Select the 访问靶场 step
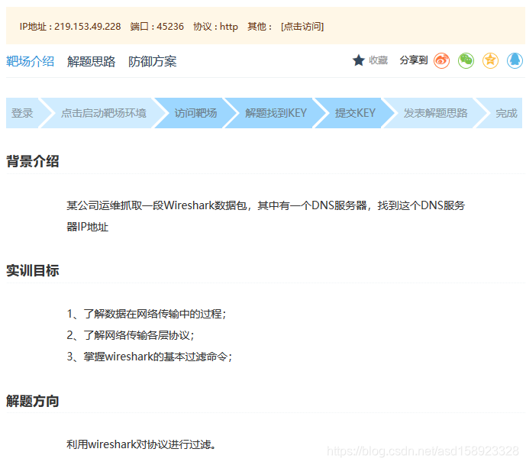This screenshot has width=526, height=465. [195, 113]
